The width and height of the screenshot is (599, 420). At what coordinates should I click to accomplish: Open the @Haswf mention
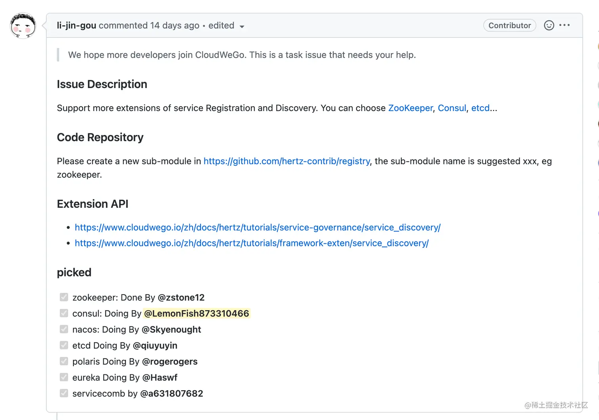click(x=160, y=378)
